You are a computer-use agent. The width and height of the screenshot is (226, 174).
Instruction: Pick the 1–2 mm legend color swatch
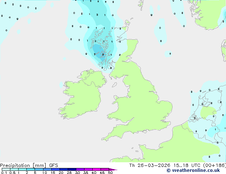[22, 169]
